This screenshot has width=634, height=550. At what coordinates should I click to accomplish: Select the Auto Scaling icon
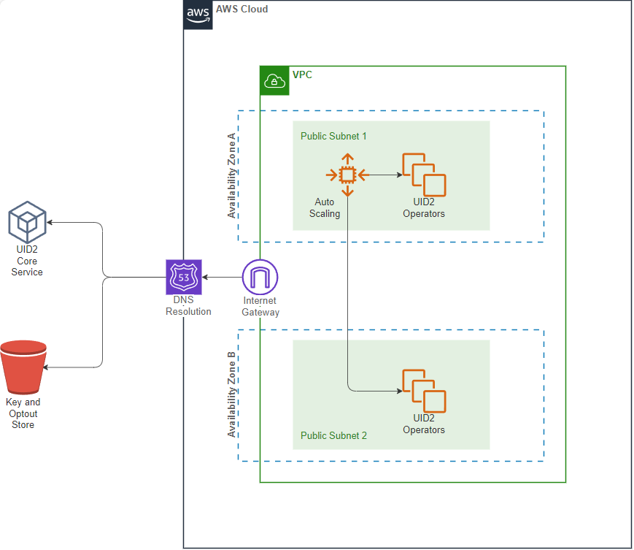click(347, 175)
